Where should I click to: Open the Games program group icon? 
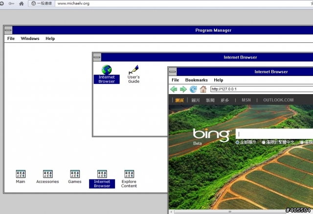75,174
